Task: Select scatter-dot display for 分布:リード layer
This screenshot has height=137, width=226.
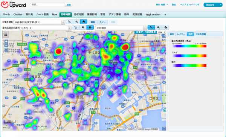Action: 76,27
